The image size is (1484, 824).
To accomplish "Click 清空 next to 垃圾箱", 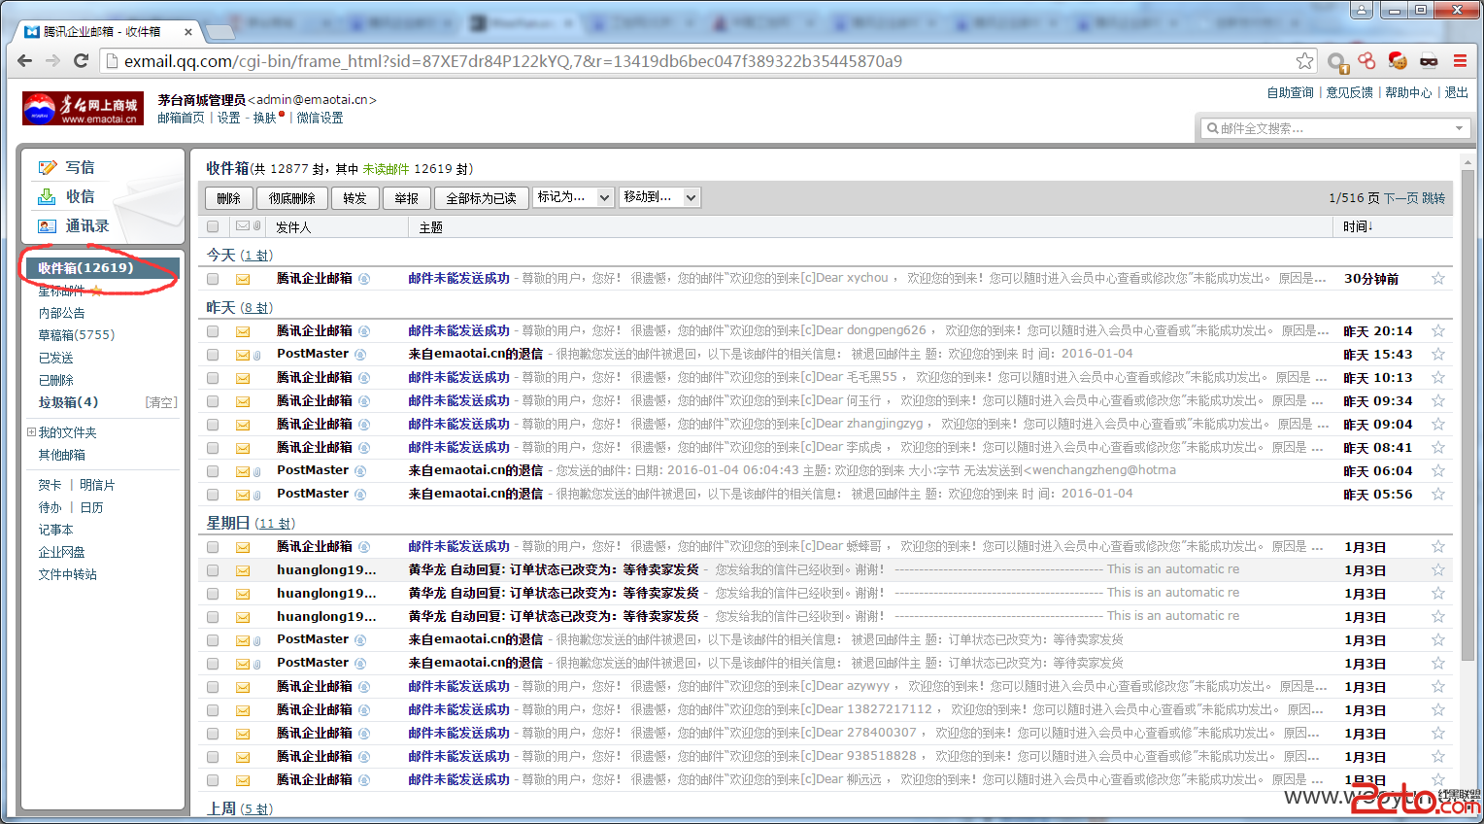I will tap(161, 402).
